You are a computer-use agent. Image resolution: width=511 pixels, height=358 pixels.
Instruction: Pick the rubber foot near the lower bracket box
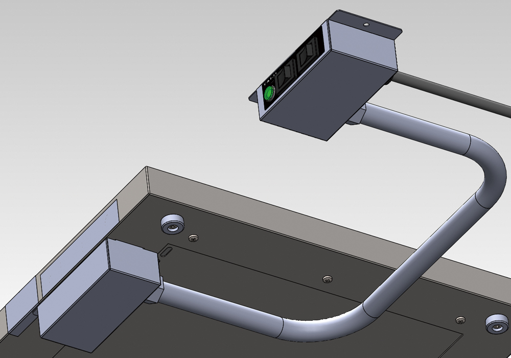tap(172, 224)
